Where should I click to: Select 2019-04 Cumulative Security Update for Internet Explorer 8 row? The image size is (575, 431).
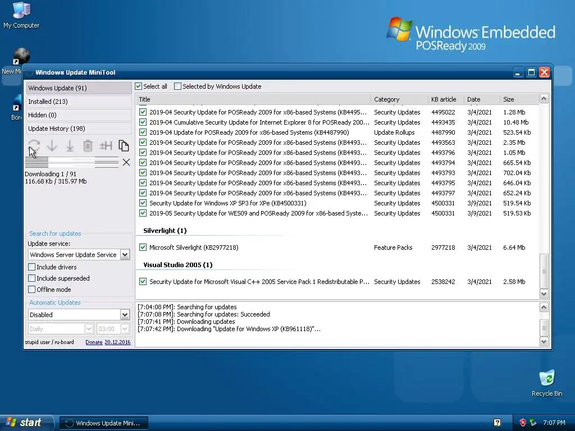pyautogui.click(x=337, y=122)
